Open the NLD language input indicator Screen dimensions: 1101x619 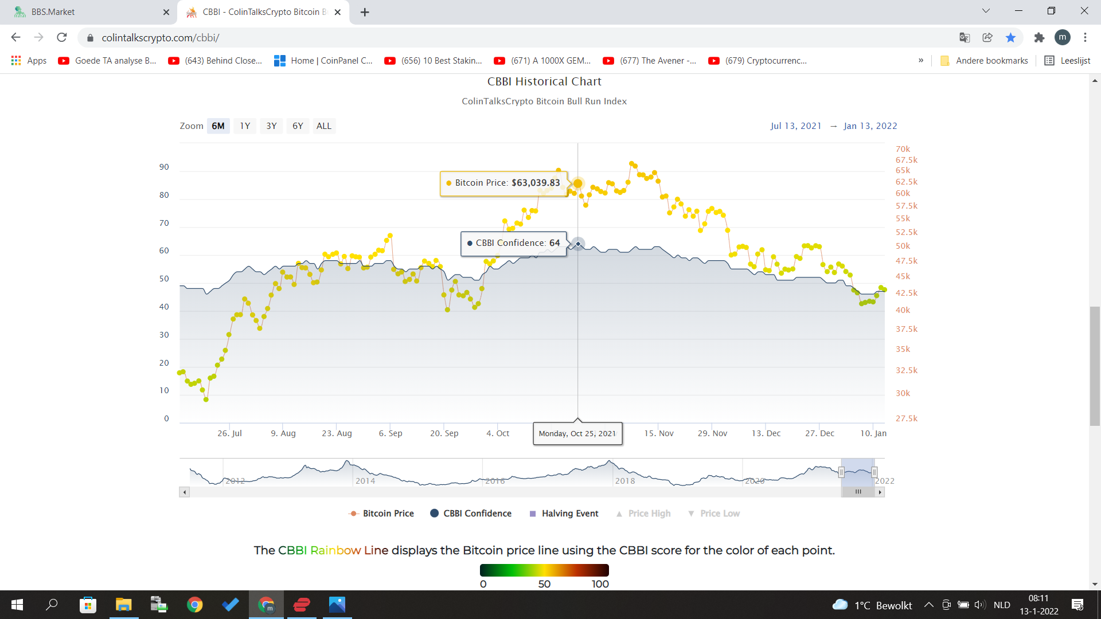pos(1002,605)
